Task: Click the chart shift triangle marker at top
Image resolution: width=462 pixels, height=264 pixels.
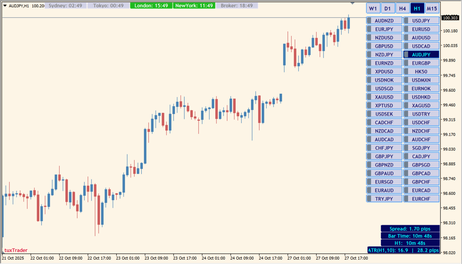Action: 353,3
